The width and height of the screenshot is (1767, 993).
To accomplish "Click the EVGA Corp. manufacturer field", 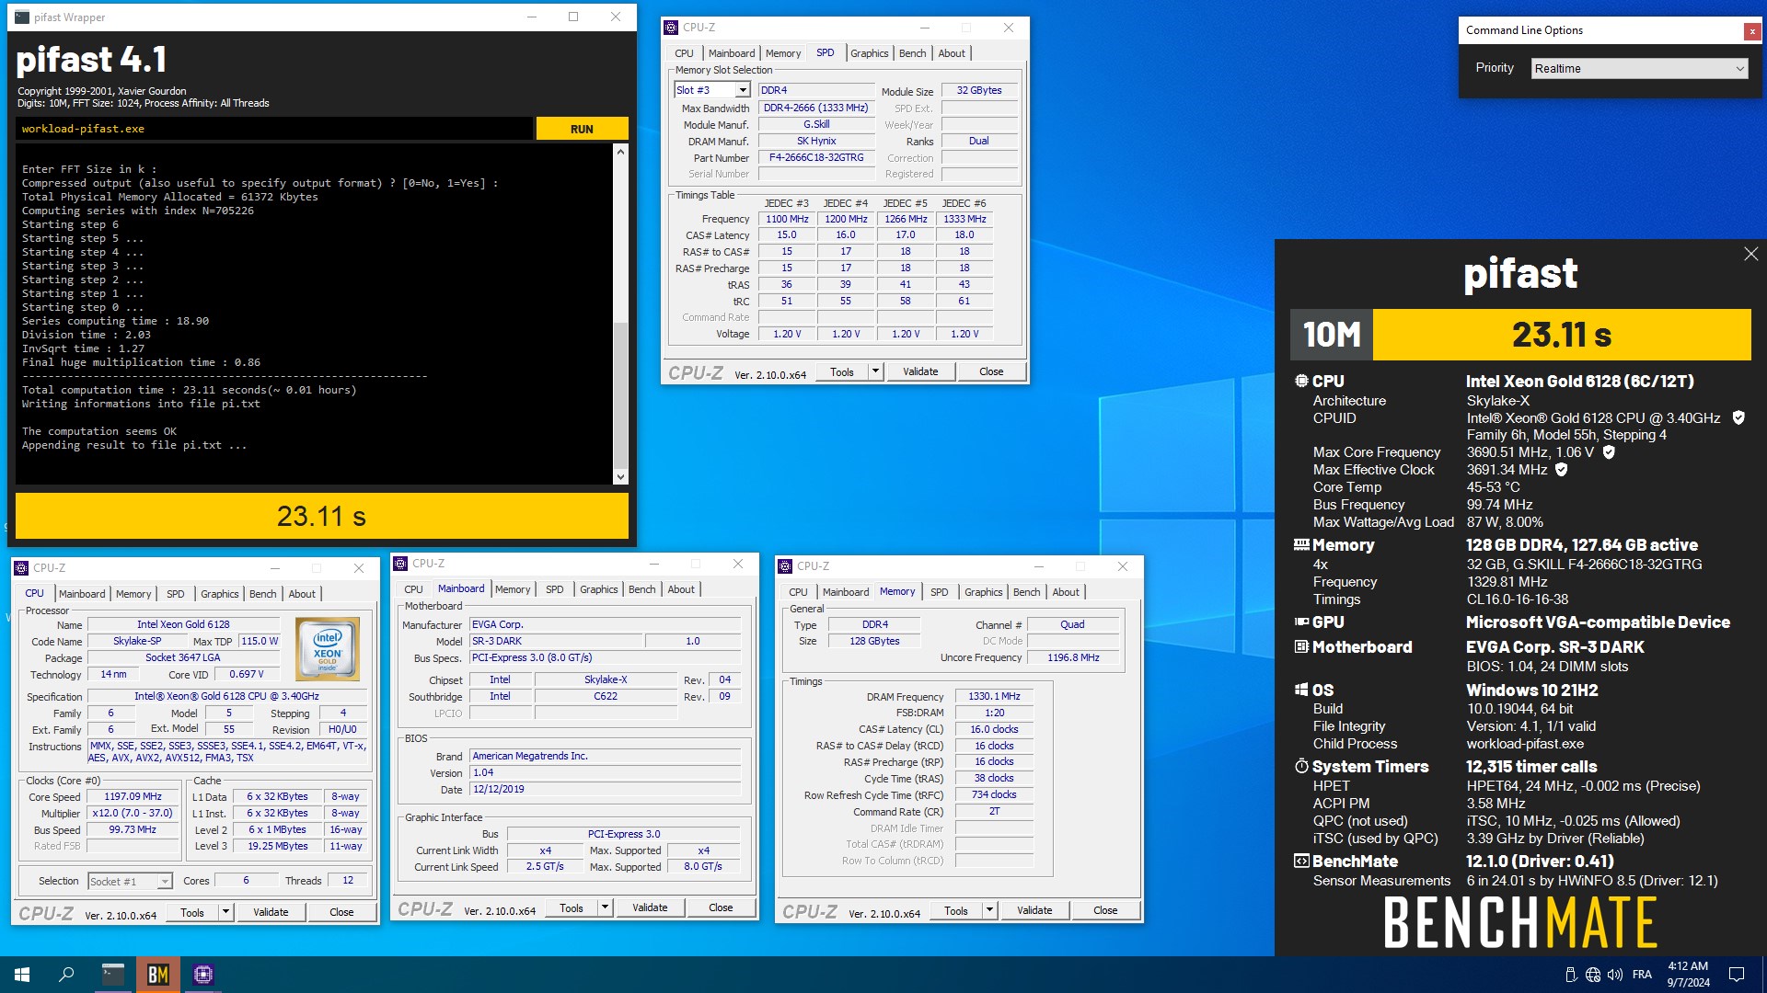I will tap(605, 625).
